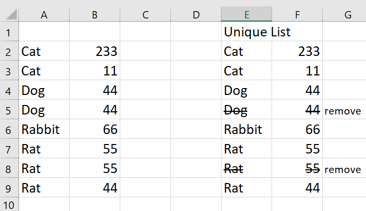Select row 10 header
Screen dimensions: 366x211
(x=9, y=204)
